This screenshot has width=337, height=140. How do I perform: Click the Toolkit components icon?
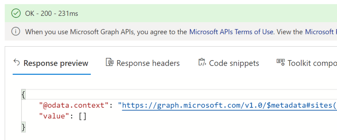point(281,62)
